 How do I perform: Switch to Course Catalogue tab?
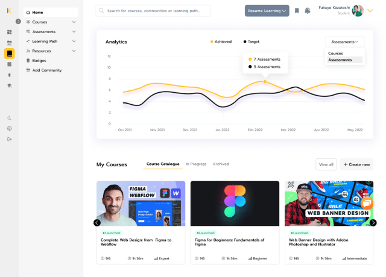[x=163, y=164]
